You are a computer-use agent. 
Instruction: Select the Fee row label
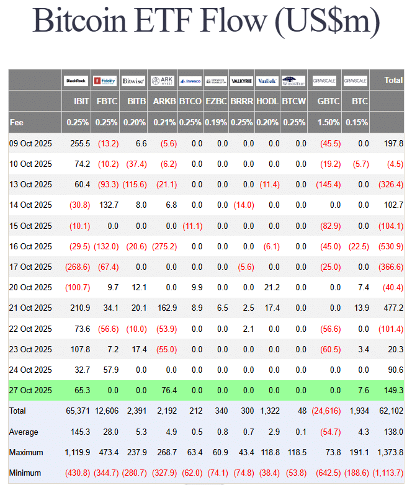[17, 122]
